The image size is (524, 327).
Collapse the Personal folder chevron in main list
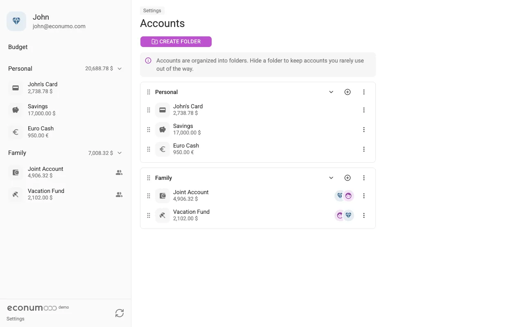(331, 92)
